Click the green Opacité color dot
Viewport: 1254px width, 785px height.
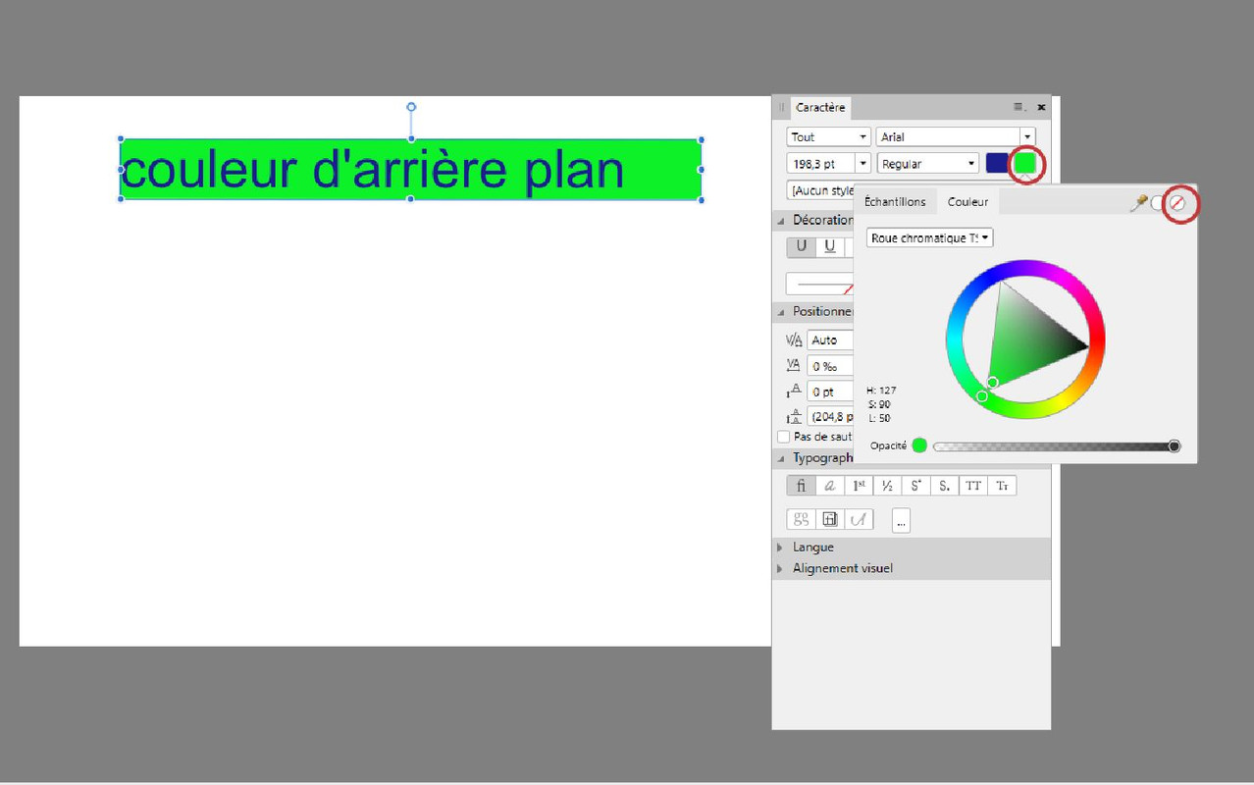919,445
